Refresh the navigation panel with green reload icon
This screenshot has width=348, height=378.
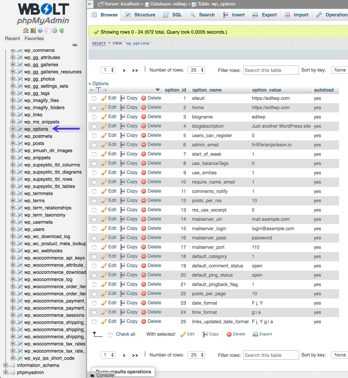(x=61, y=30)
